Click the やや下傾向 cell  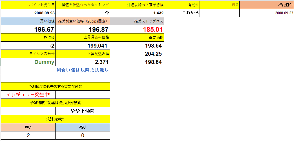click(x=83, y=111)
